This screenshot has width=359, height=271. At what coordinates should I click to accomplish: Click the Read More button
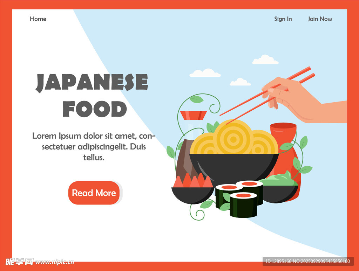click(94, 193)
